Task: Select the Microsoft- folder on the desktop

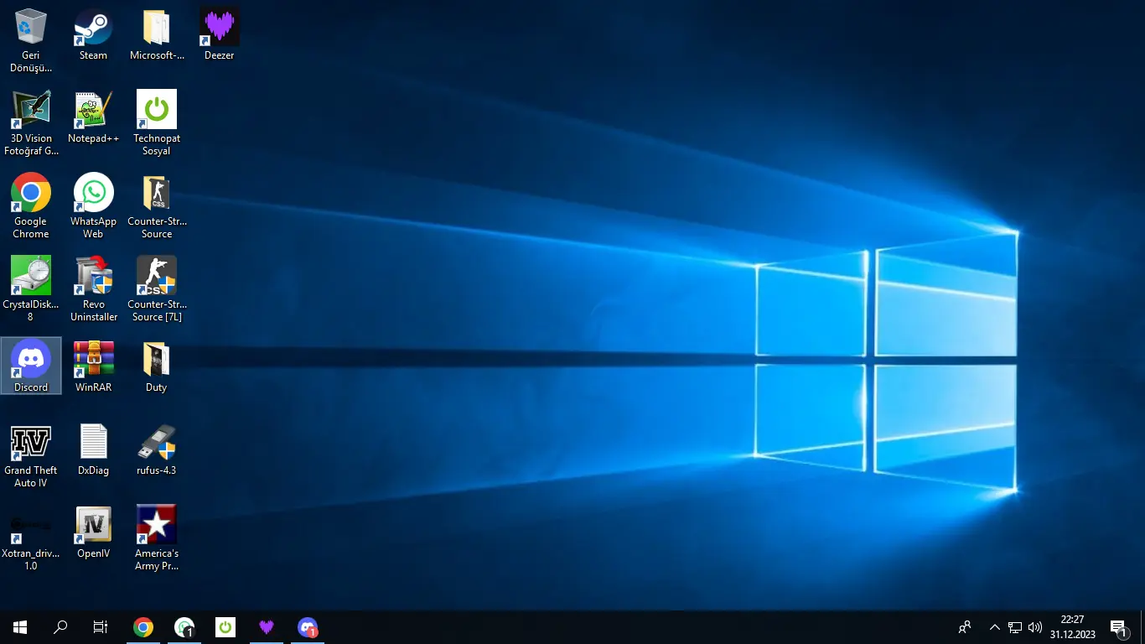Action: pos(157,34)
